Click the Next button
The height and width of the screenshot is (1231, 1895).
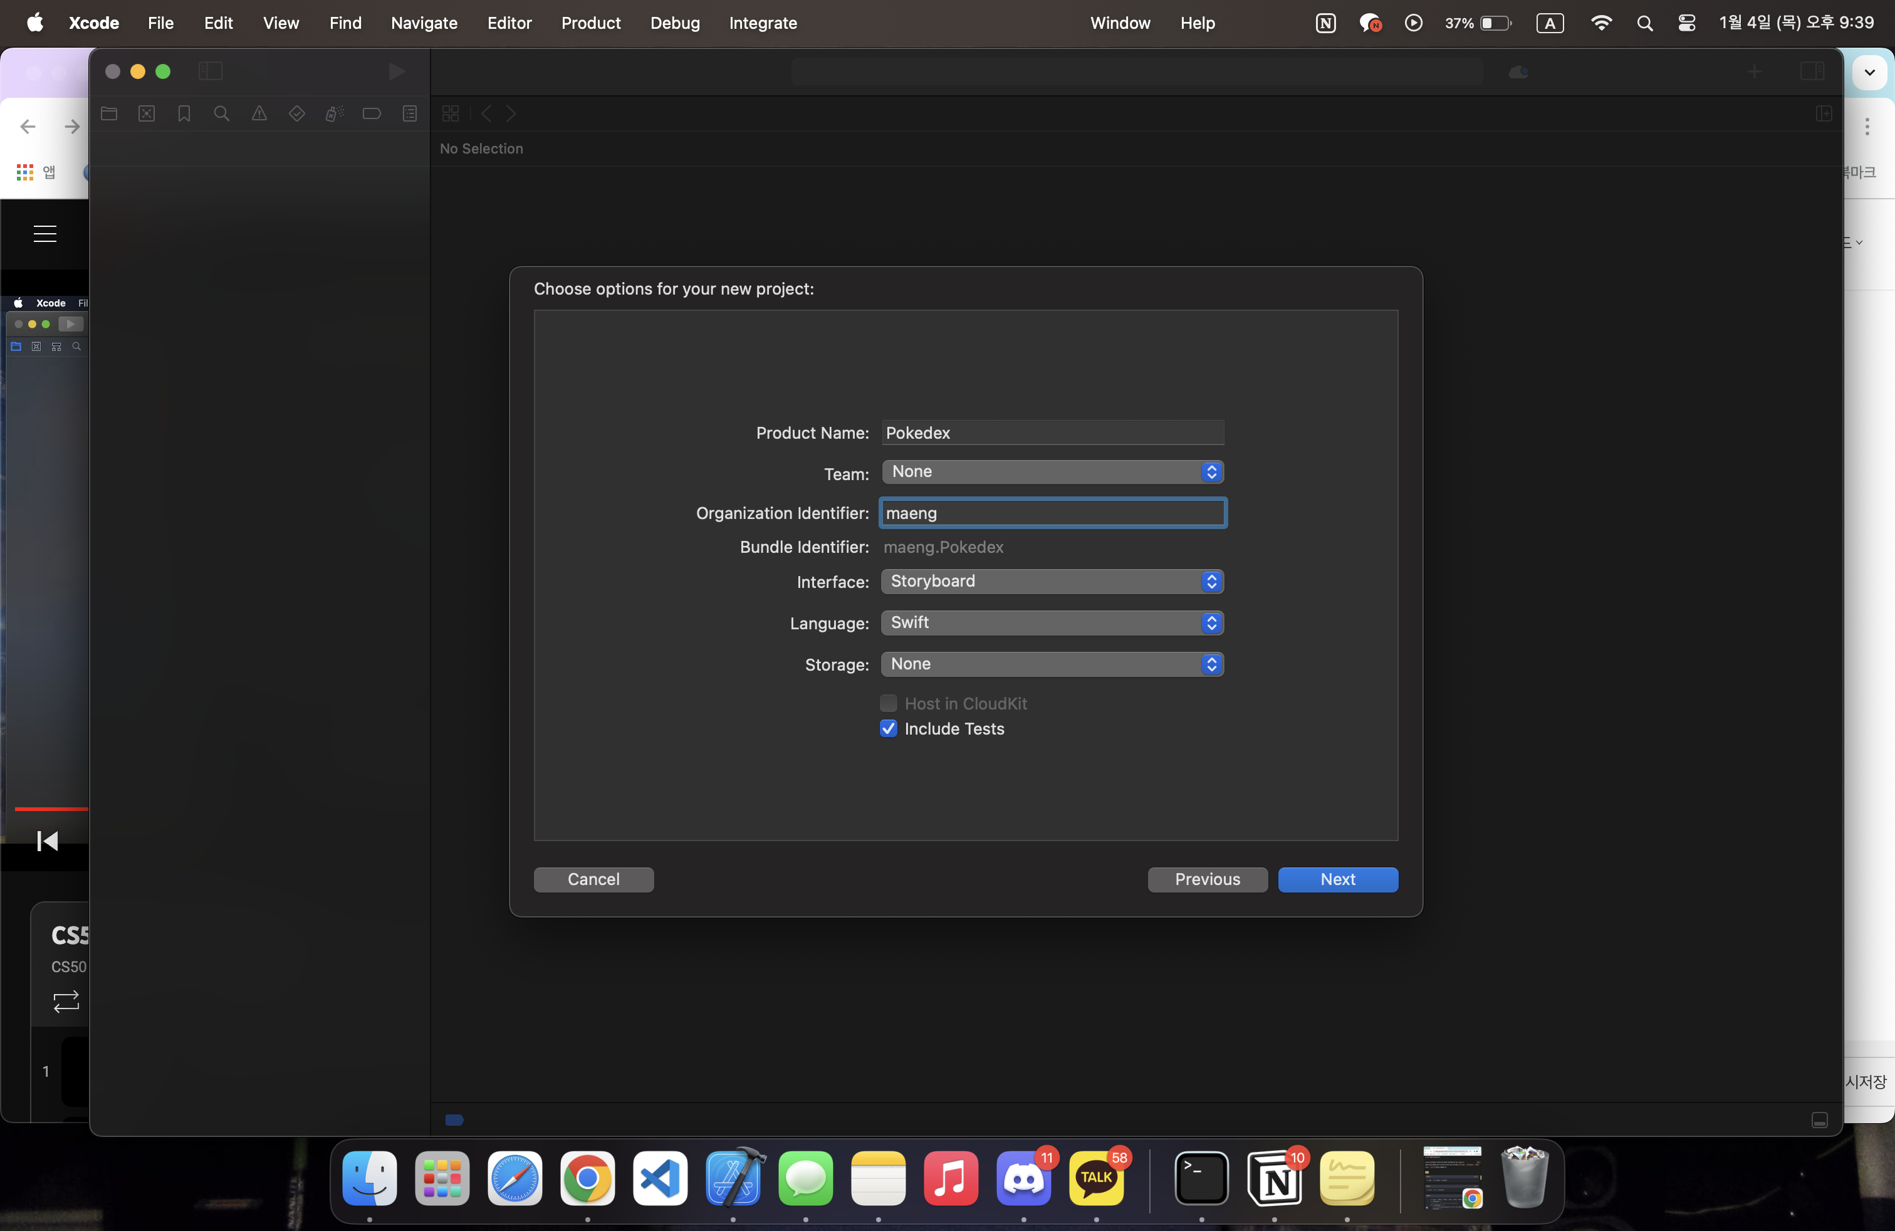coord(1337,879)
